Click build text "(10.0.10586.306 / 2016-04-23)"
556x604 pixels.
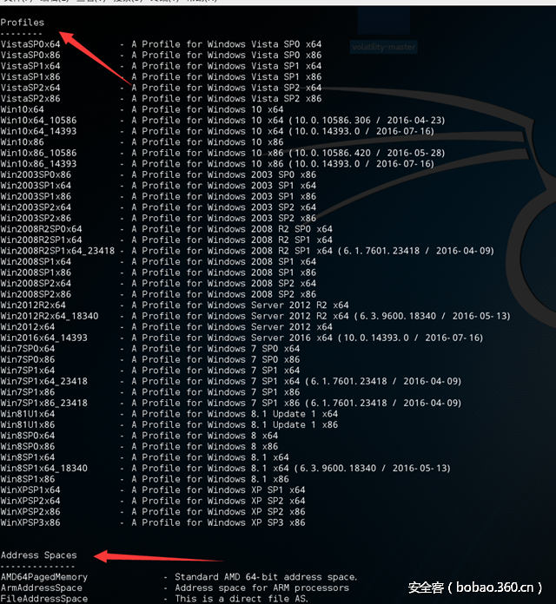(367, 120)
